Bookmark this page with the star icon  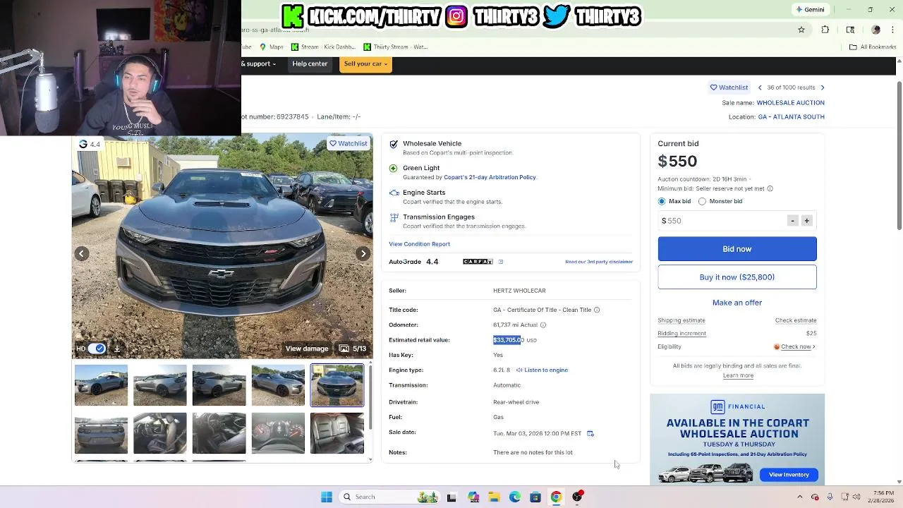point(801,30)
